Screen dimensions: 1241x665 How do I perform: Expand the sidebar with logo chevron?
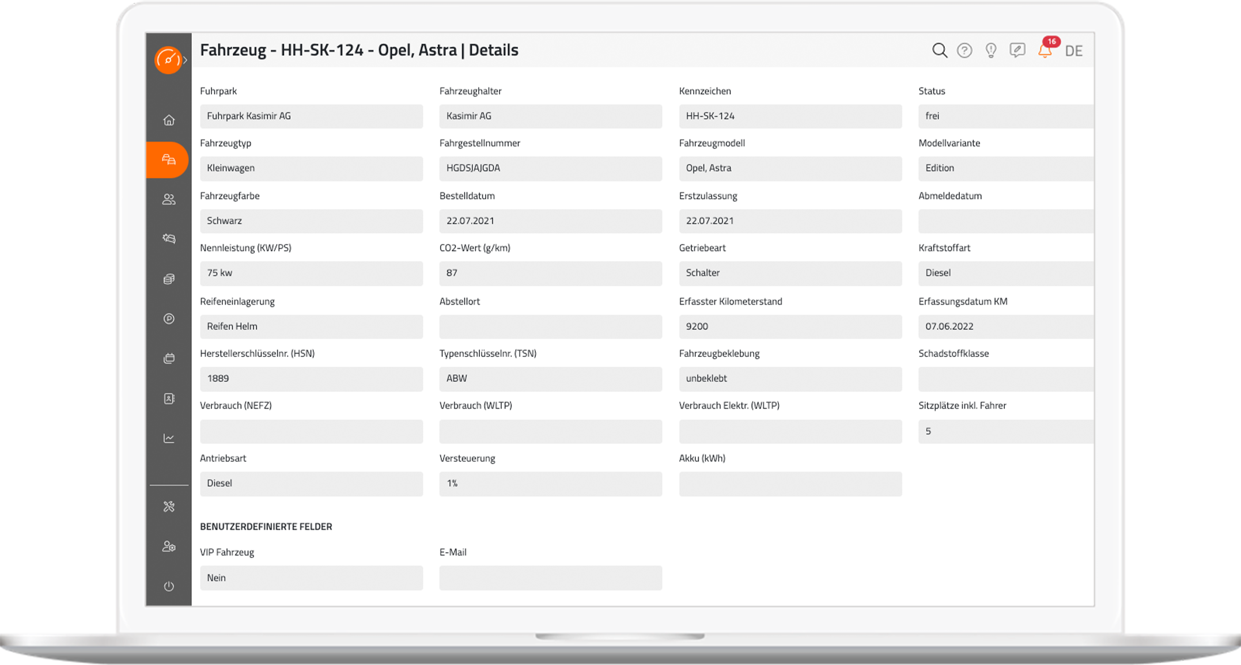(x=185, y=60)
